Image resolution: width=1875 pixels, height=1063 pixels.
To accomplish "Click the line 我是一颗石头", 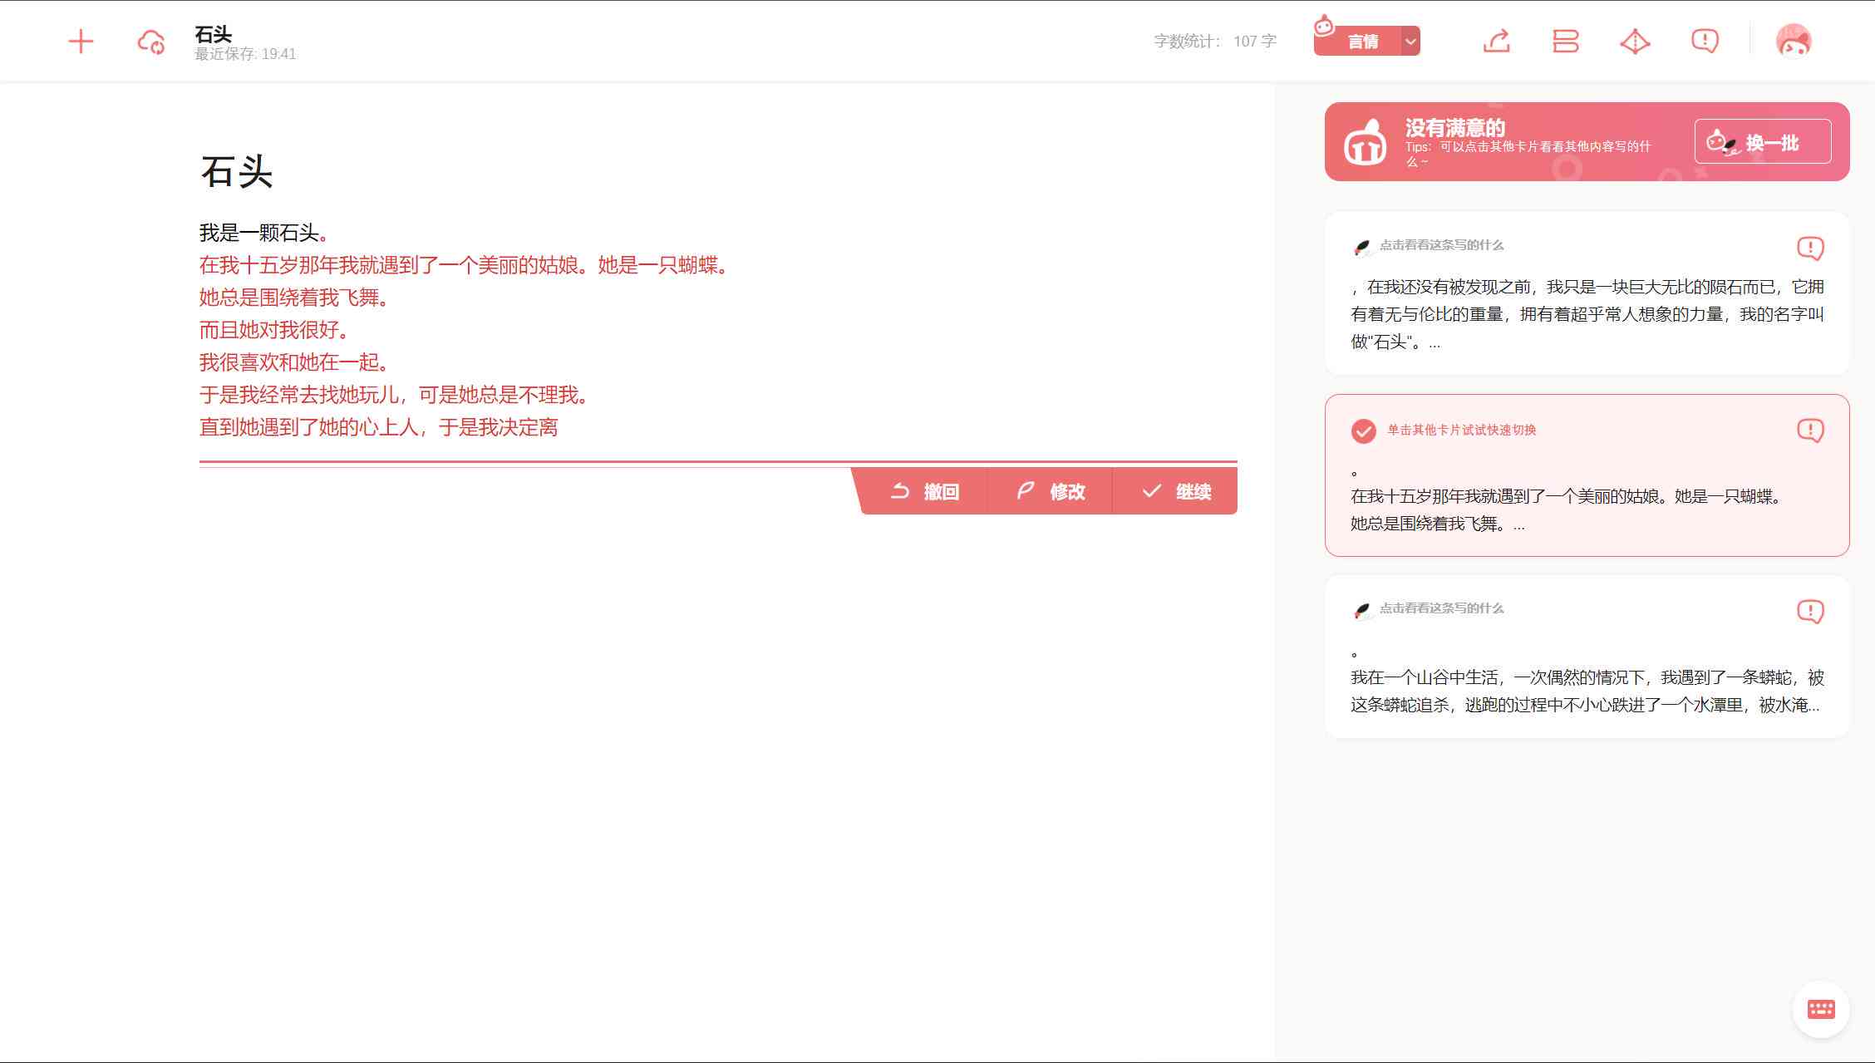I will point(264,233).
